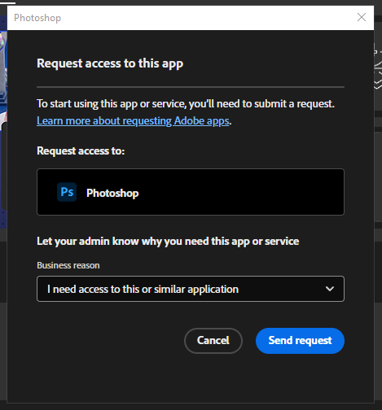The image size is (382, 410).
Task: Click the 'Business reason' field label
Action: [68, 265]
